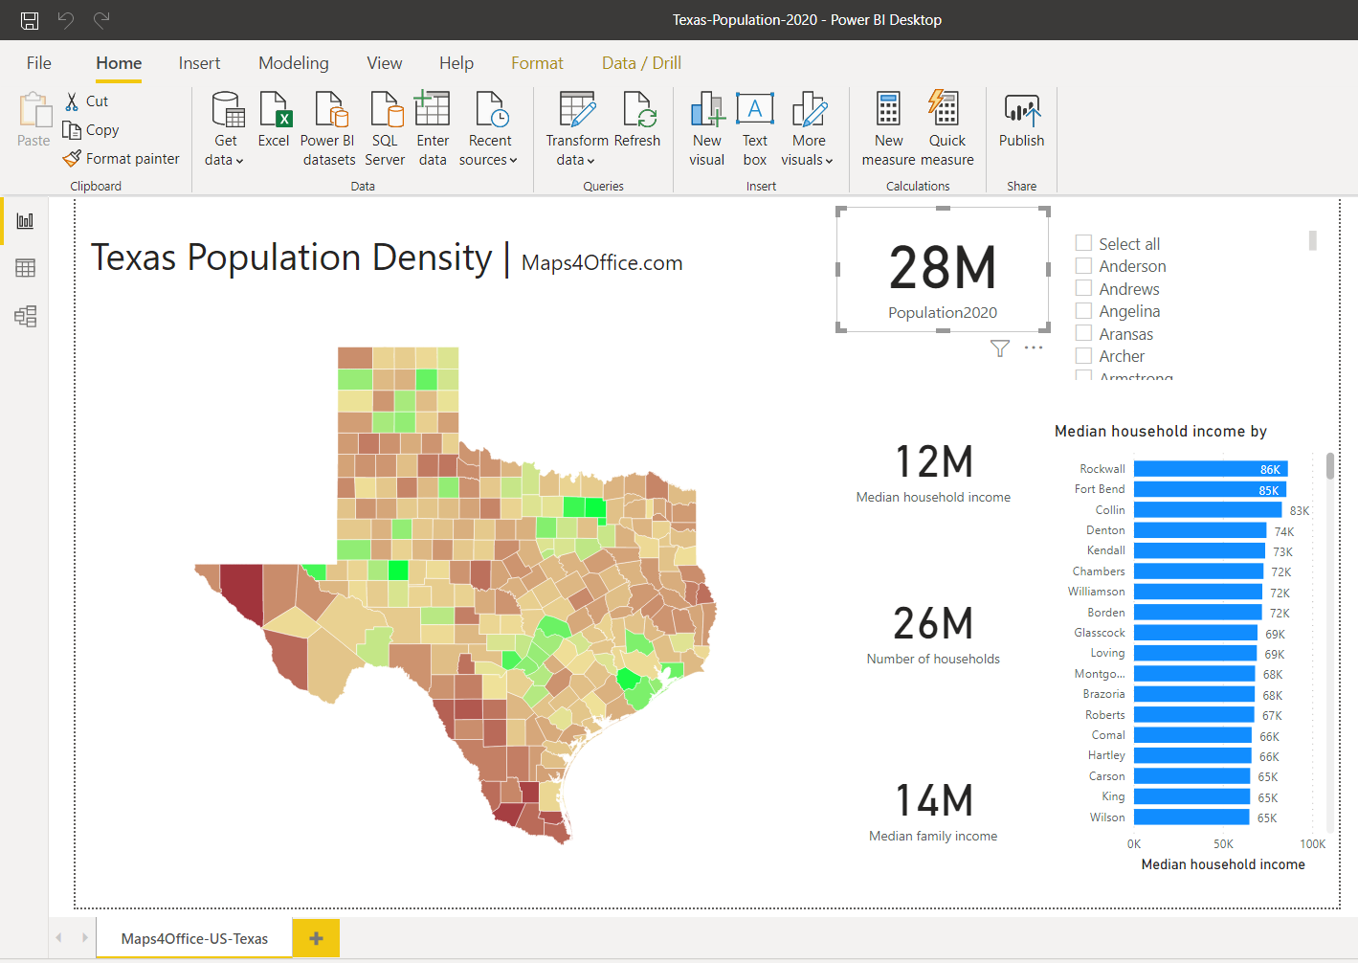Switch to Data view in left sidebar
The width and height of the screenshot is (1358, 963).
[x=26, y=268]
